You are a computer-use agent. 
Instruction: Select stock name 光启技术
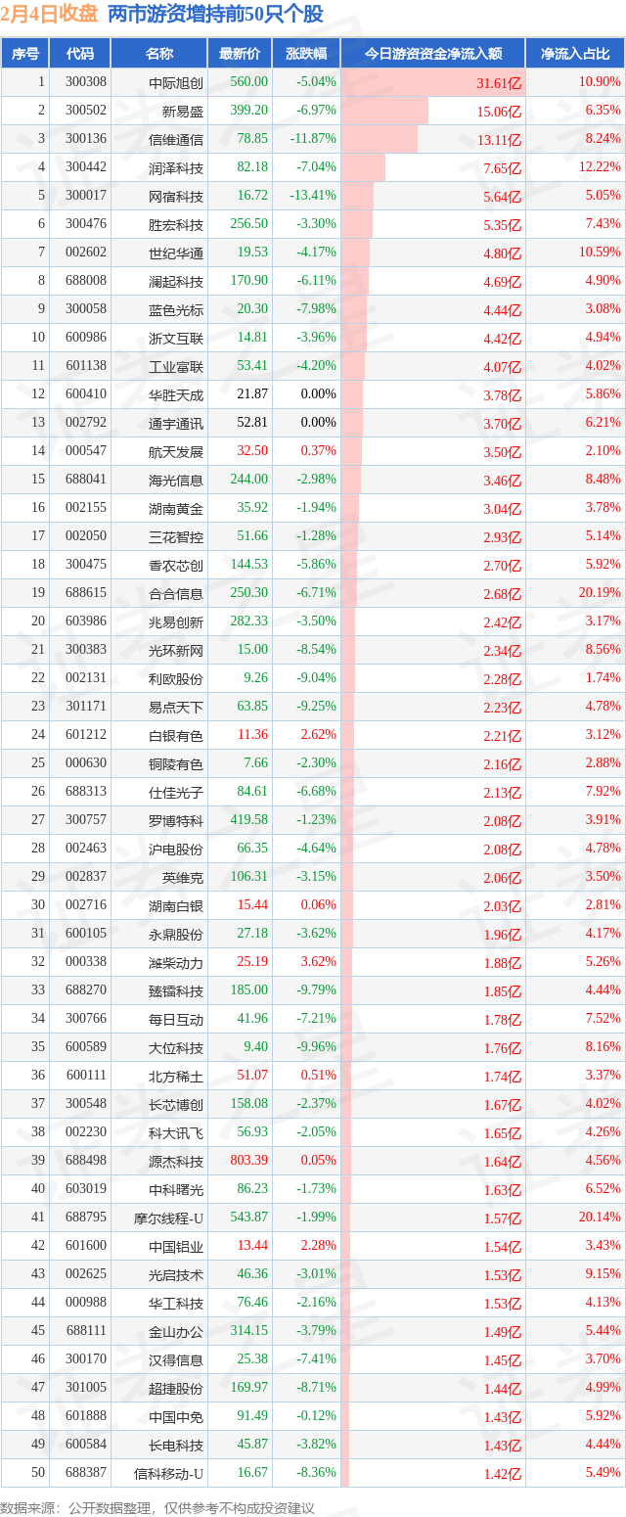[176, 1274]
